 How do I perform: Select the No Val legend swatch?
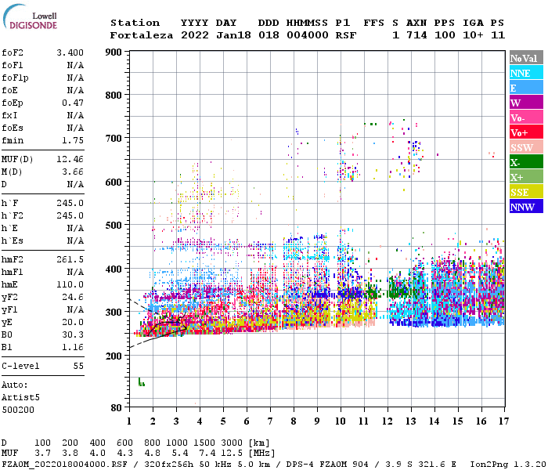(x=526, y=58)
